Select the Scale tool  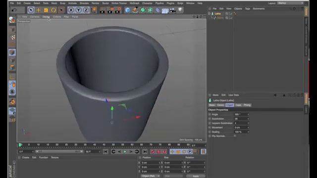pyautogui.click(x=46, y=10)
